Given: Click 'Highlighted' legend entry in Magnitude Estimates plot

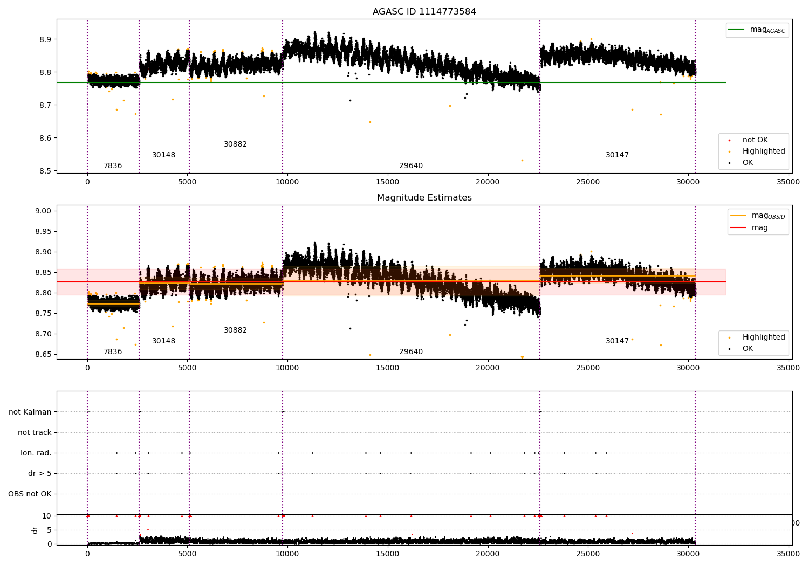Looking at the screenshot, I should pyautogui.click(x=757, y=337).
